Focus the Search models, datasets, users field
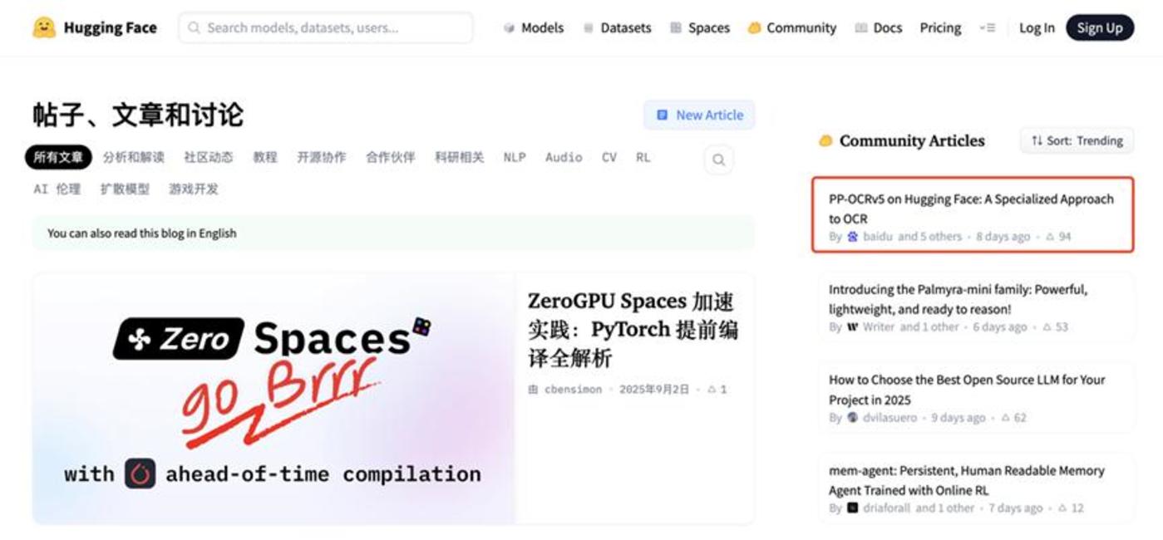The image size is (1163, 540). click(326, 27)
